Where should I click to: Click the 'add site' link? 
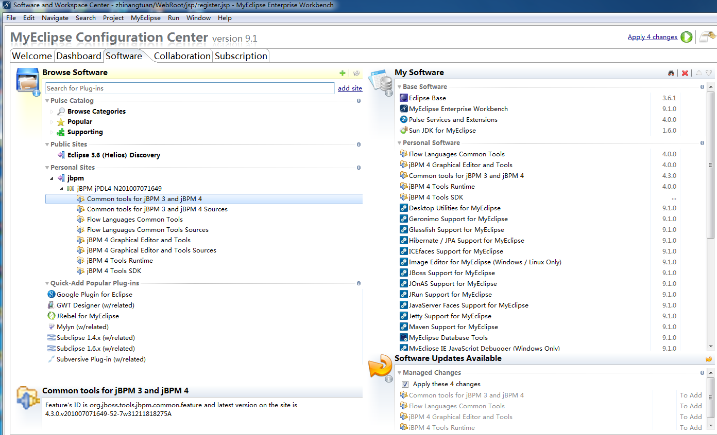(x=350, y=88)
